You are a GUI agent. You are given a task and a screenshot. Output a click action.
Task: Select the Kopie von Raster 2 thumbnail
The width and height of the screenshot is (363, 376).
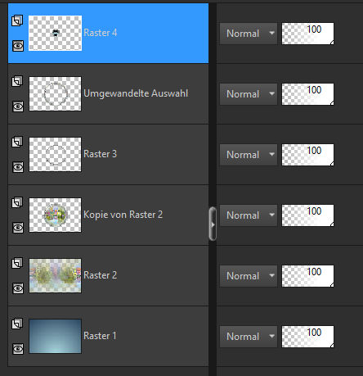click(55, 215)
